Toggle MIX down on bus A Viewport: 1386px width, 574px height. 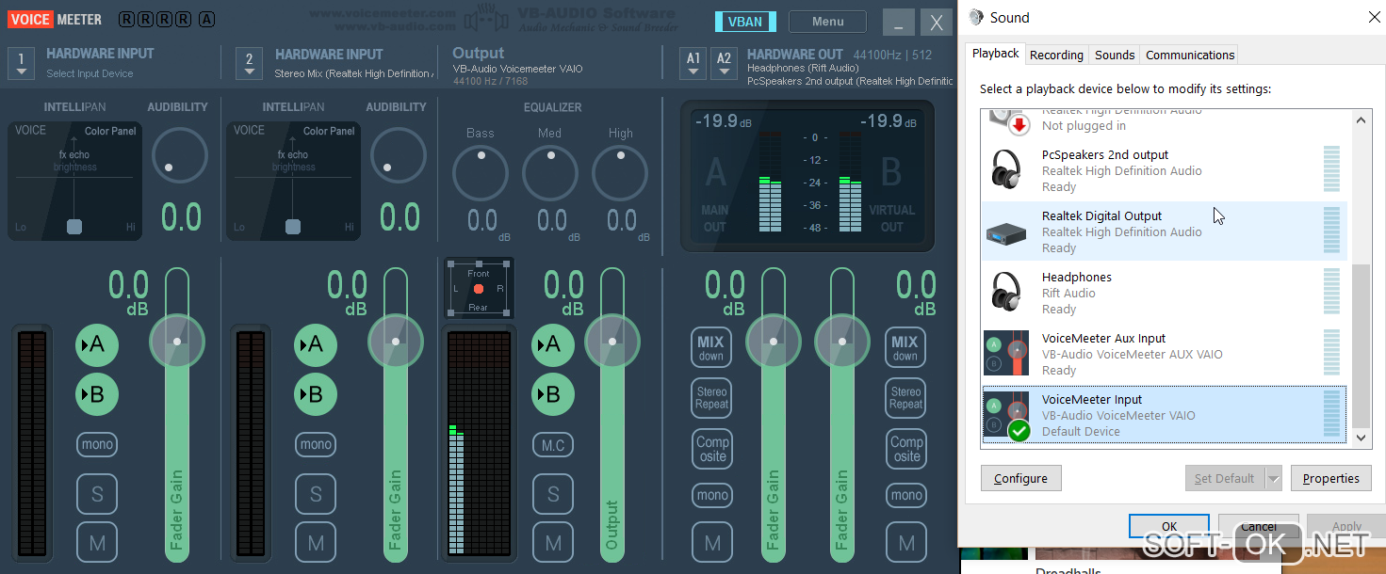tap(712, 347)
